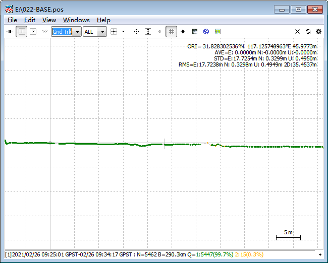Click the small marker at status bar right end

click(320, 254)
